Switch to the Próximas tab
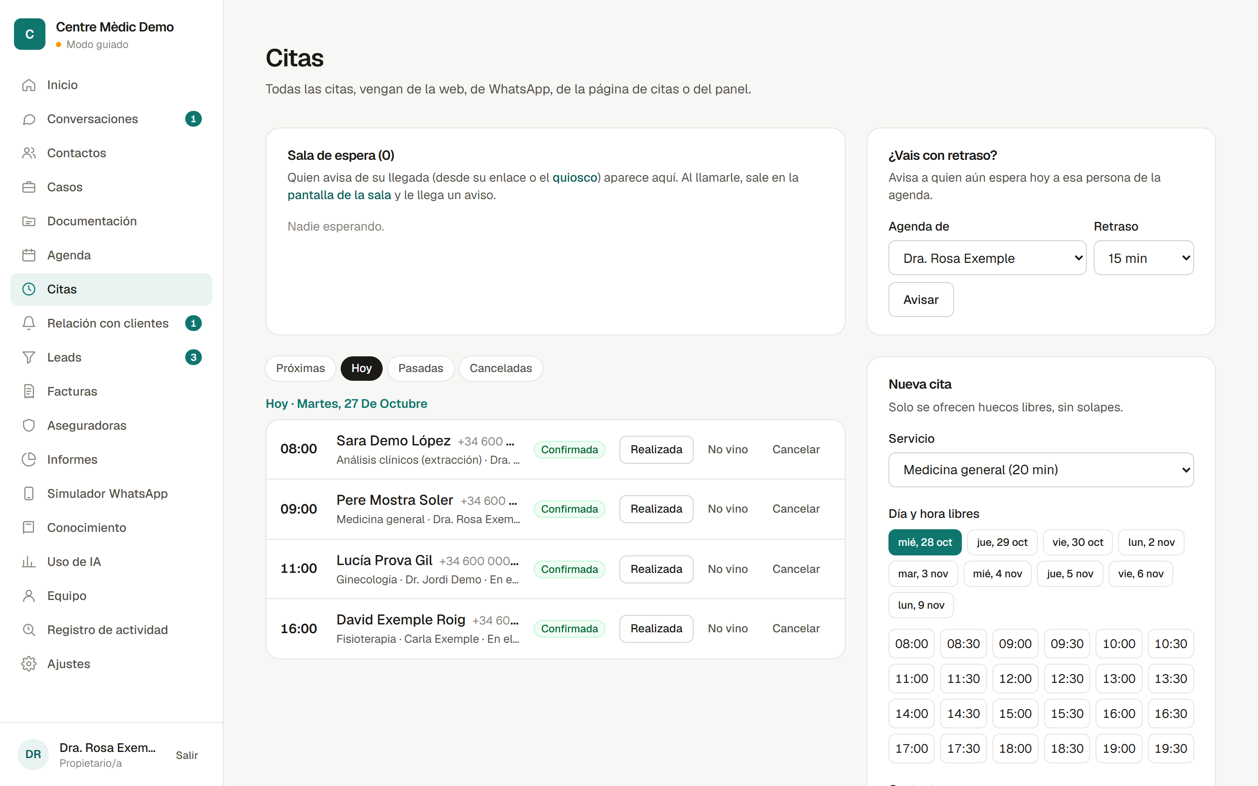Image resolution: width=1258 pixels, height=786 pixels. click(x=300, y=368)
